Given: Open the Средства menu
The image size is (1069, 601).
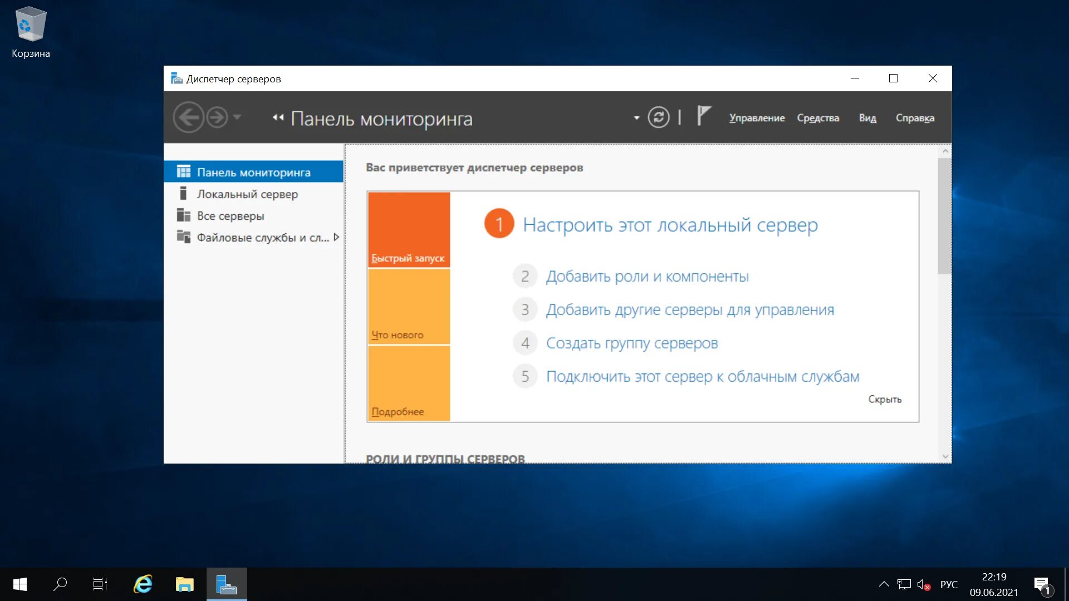Looking at the screenshot, I should 817,118.
